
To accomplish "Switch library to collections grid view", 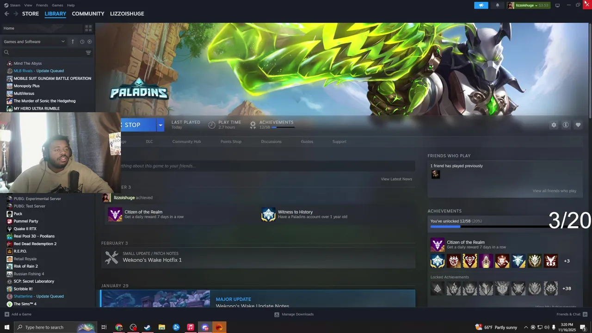I will pyautogui.click(x=88, y=28).
